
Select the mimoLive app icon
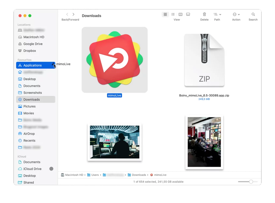point(114,60)
